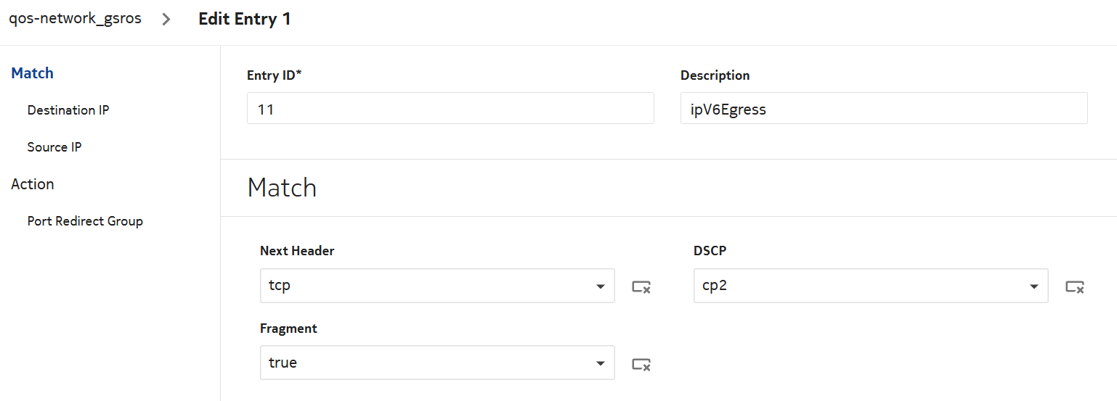Click the DSCP field label

[x=710, y=251]
